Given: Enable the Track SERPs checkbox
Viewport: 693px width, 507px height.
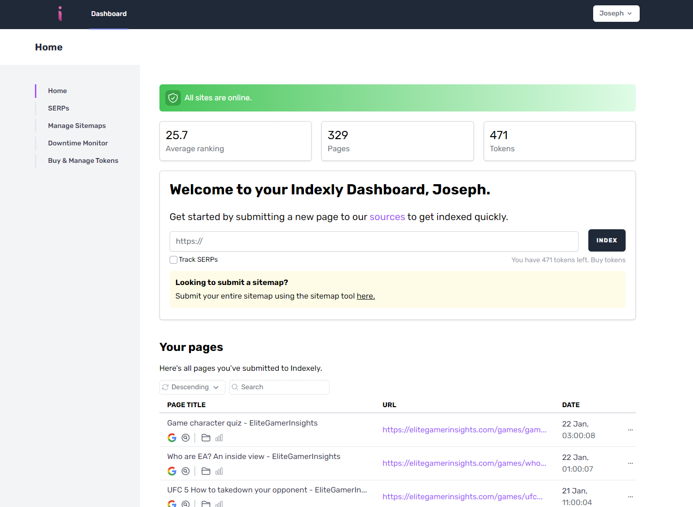Looking at the screenshot, I should point(173,260).
